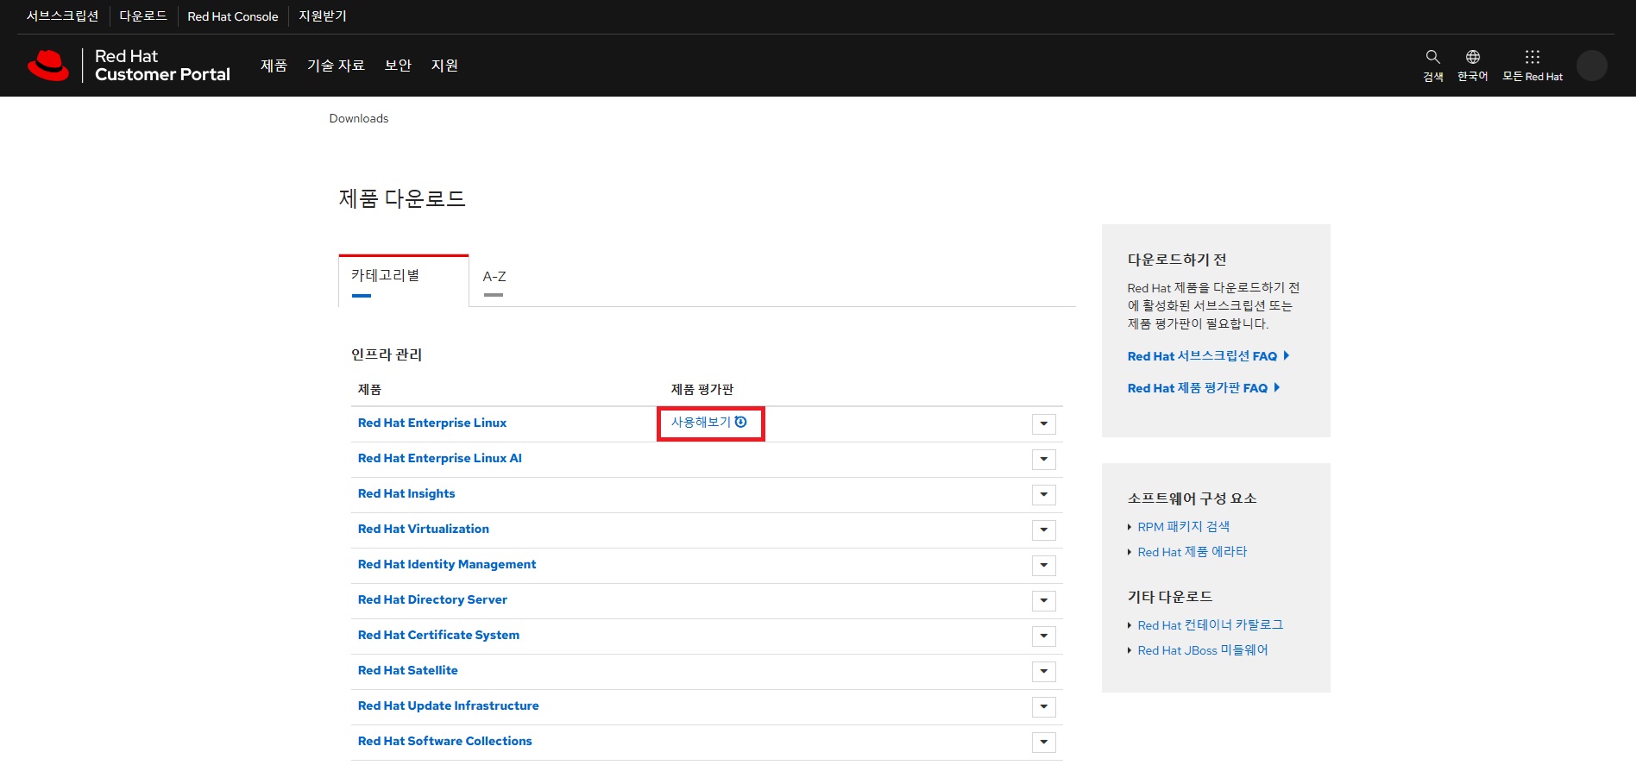Switch to the A-Z tab

coord(494,280)
